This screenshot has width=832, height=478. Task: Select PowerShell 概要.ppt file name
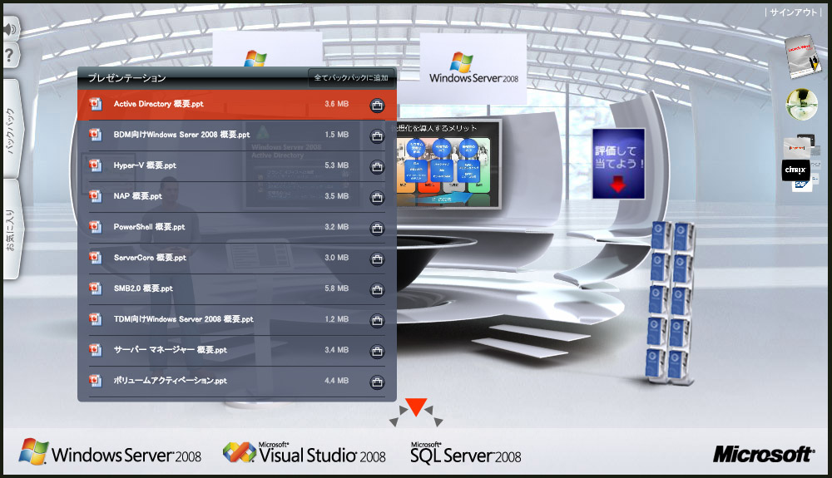(149, 227)
